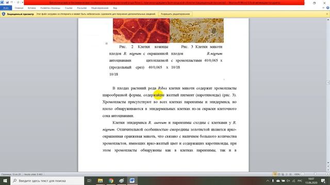Click the caption text 'Рис. 3 Клетки мякоти'
330x185 pixels.
pyautogui.click(x=202, y=47)
